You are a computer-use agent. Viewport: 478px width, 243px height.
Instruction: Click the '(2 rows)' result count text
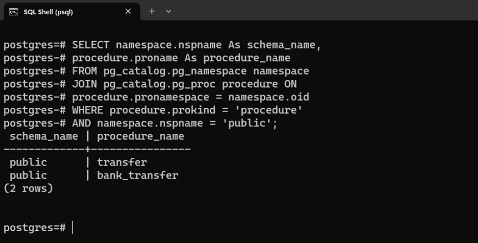tap(28, 188)
